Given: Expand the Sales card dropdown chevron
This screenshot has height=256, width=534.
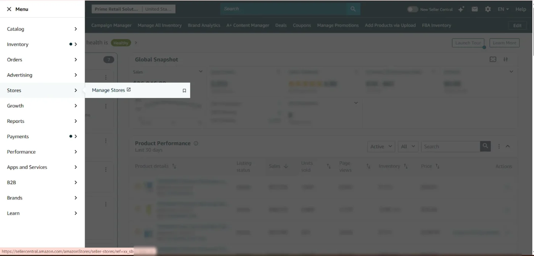Looking at the screenshot, I should [x=201, y=72].
